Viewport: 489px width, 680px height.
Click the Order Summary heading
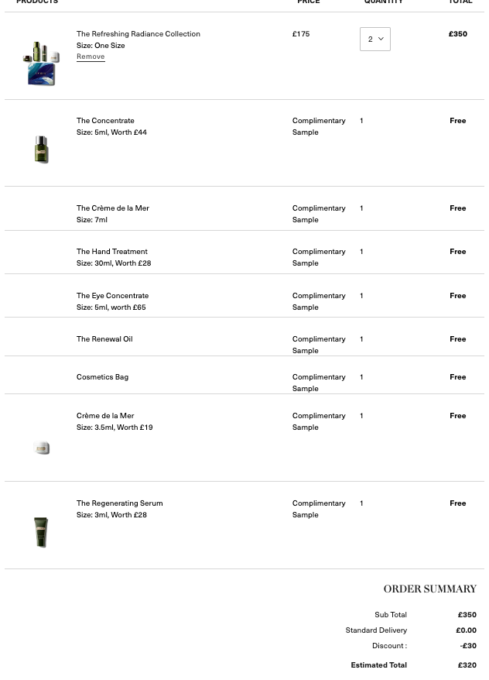tap(430, 589)
